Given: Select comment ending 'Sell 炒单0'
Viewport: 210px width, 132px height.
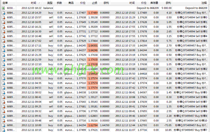Looking at the screenshot, I should pos(192,17).
